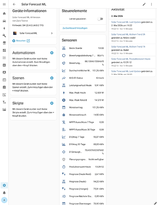Screen dimensions: 157x205
Task: Open the Prognose (heute Rest) sensor
Action: [83, 174]
